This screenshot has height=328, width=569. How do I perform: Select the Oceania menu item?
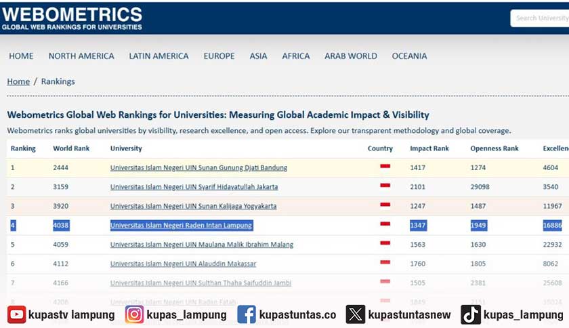(x=409, y=56)
